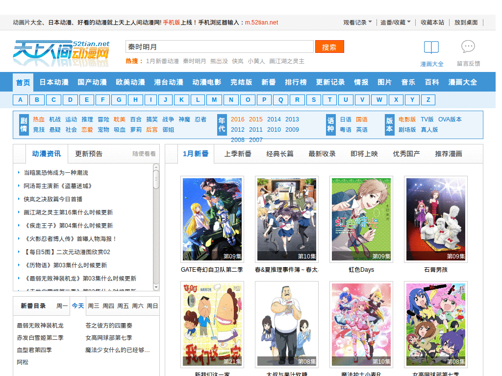This screenshot has height=376, width=502.
Task: Click the 天上人间动漫网 site logo
Action: click(61, 53)
